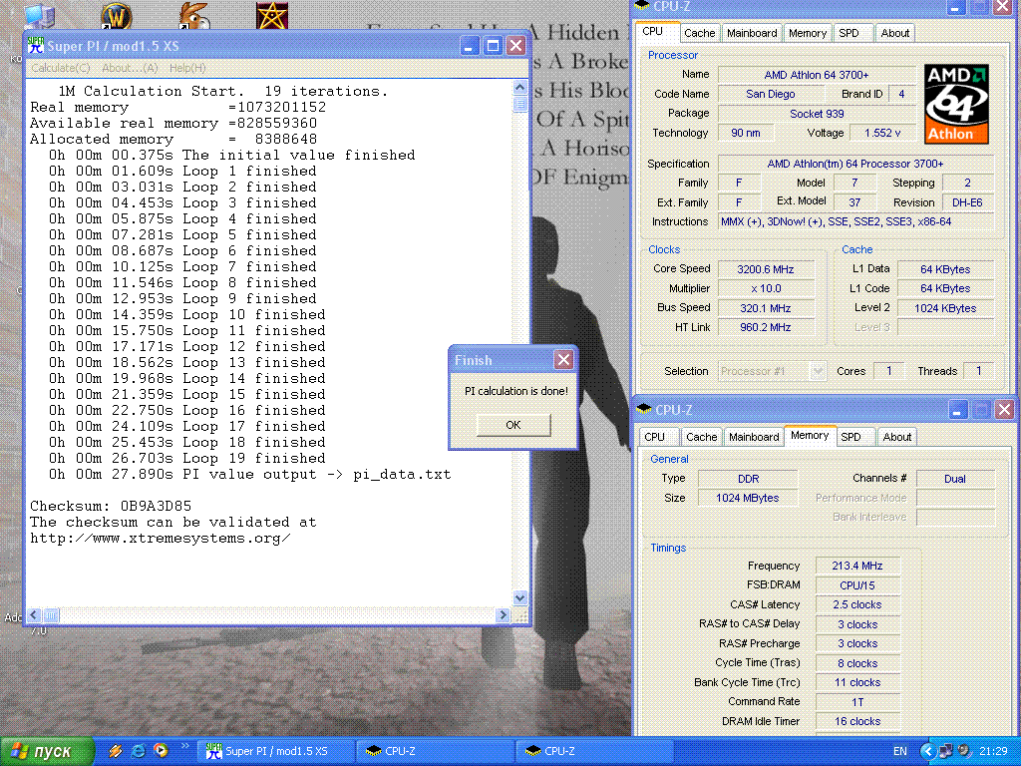
Task: Click the memory Type DDR field
Action: pyautogui.click(x=748, y=478)
